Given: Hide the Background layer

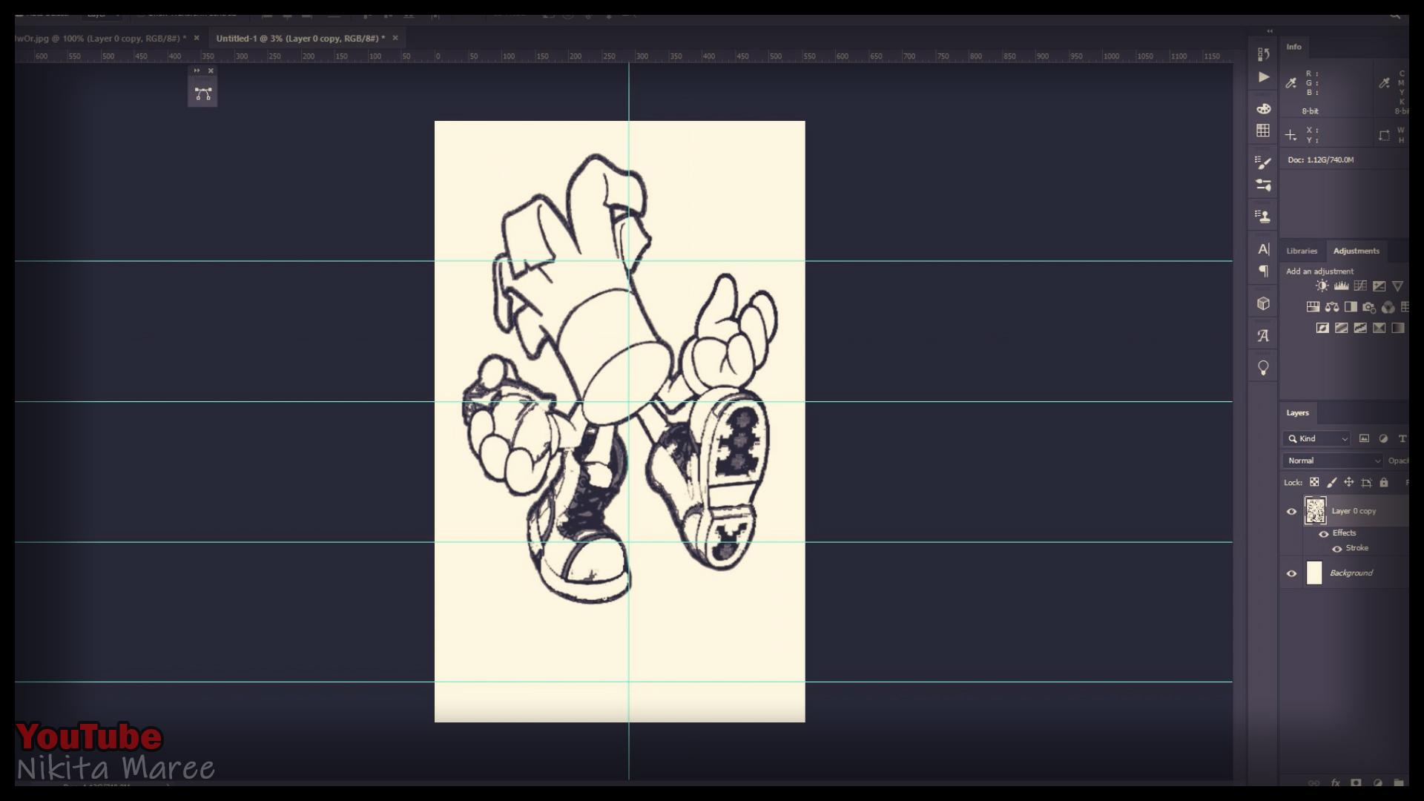Looking at the screenshot, I should (x=1291, y=573).
